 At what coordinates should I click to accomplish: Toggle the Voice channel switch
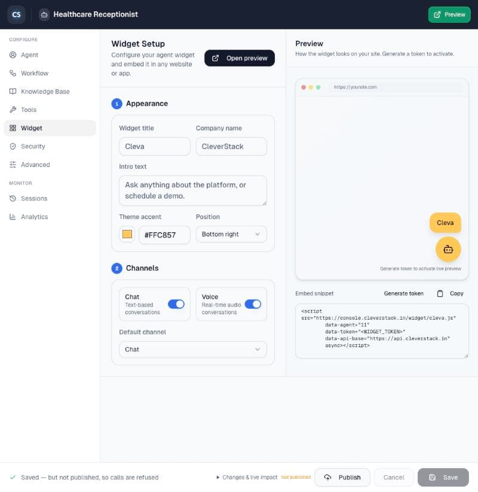point(253,304)
